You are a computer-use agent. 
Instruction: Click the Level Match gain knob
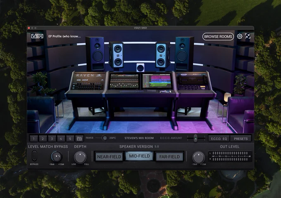click(57, 156)
